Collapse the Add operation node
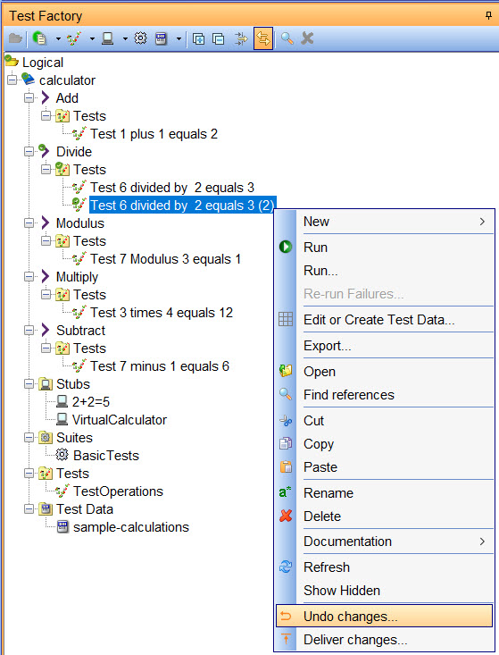This screenshot has width=499, height=655. 29,97
